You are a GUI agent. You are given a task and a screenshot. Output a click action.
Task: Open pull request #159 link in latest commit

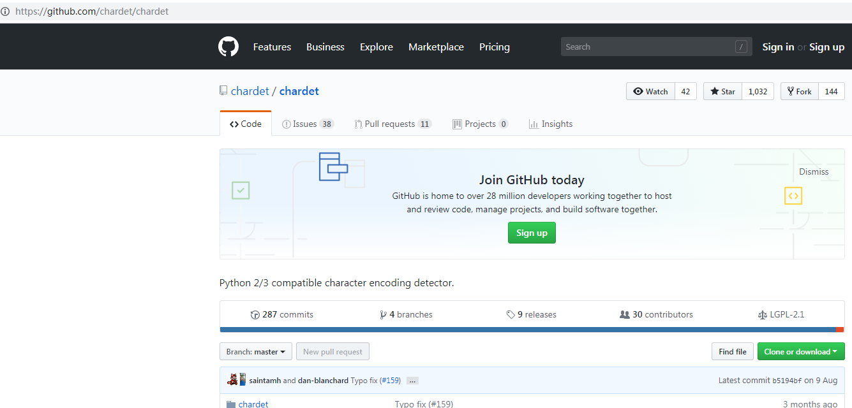(x=390, y=381)
